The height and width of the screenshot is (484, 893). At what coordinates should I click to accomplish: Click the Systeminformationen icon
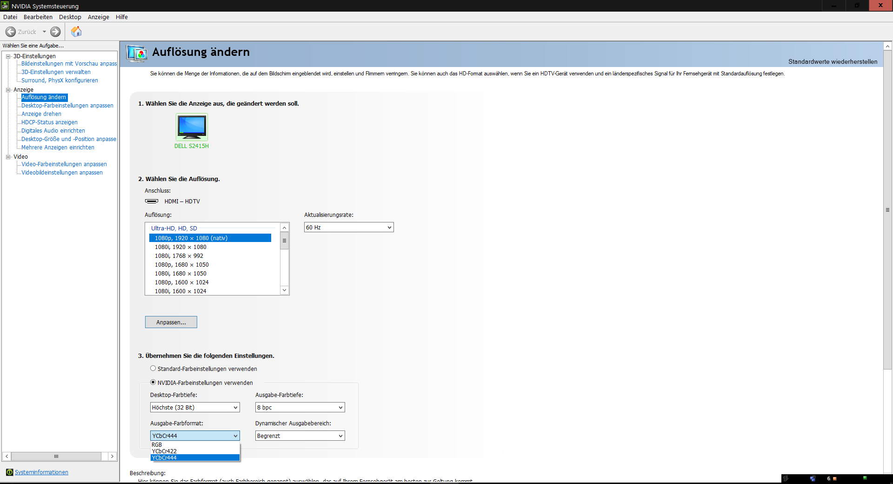click(9, 472)
